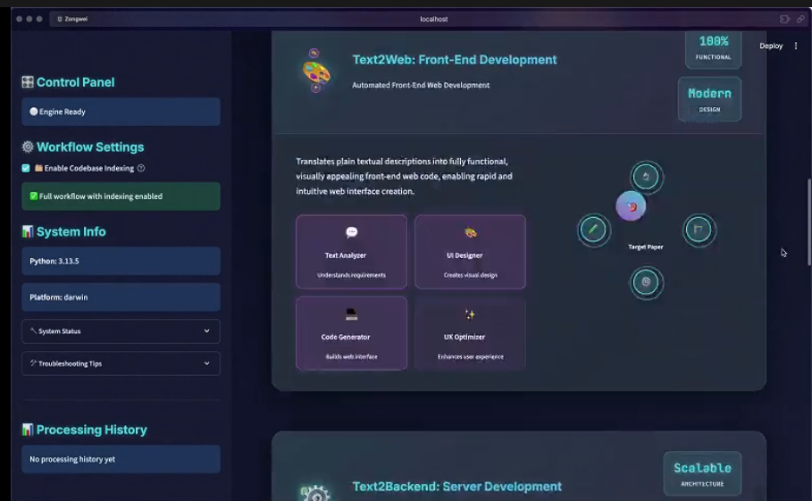Viewport: 812px width, 501px height.
Task: Expand the Troubleshooting Tips section
Action: point(121,363)
